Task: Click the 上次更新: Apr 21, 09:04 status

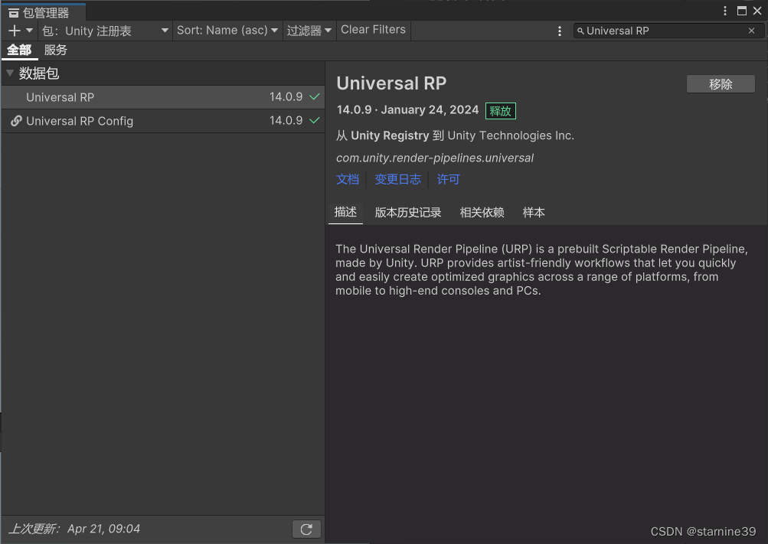Action: (x=74, y=529)
